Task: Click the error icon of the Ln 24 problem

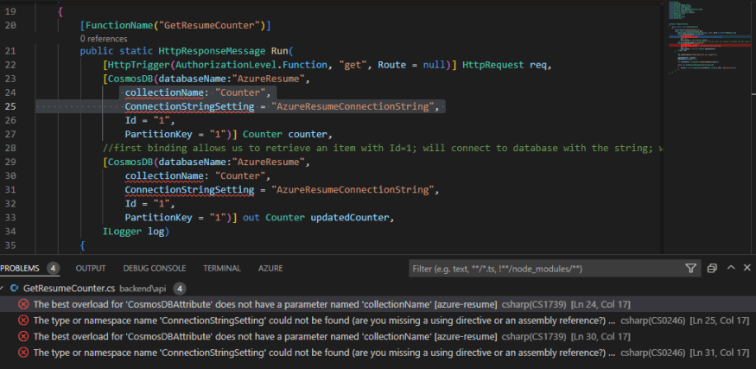Action: pos(23,304)
